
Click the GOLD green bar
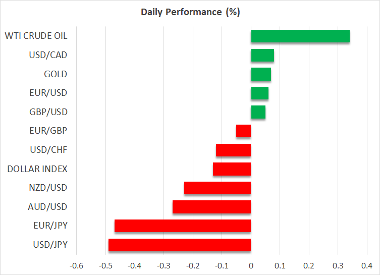coord(261,74)
